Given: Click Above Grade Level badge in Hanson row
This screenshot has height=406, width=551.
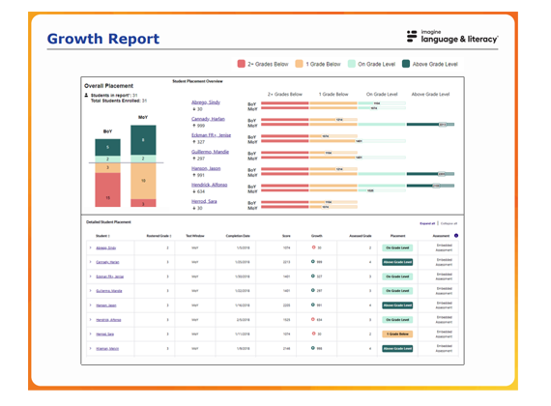Looking at the screenshot, I should point(397,305).
